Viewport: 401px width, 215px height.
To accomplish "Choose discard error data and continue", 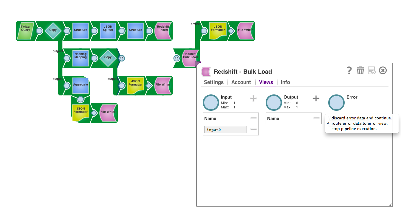I will click(362, 118).
